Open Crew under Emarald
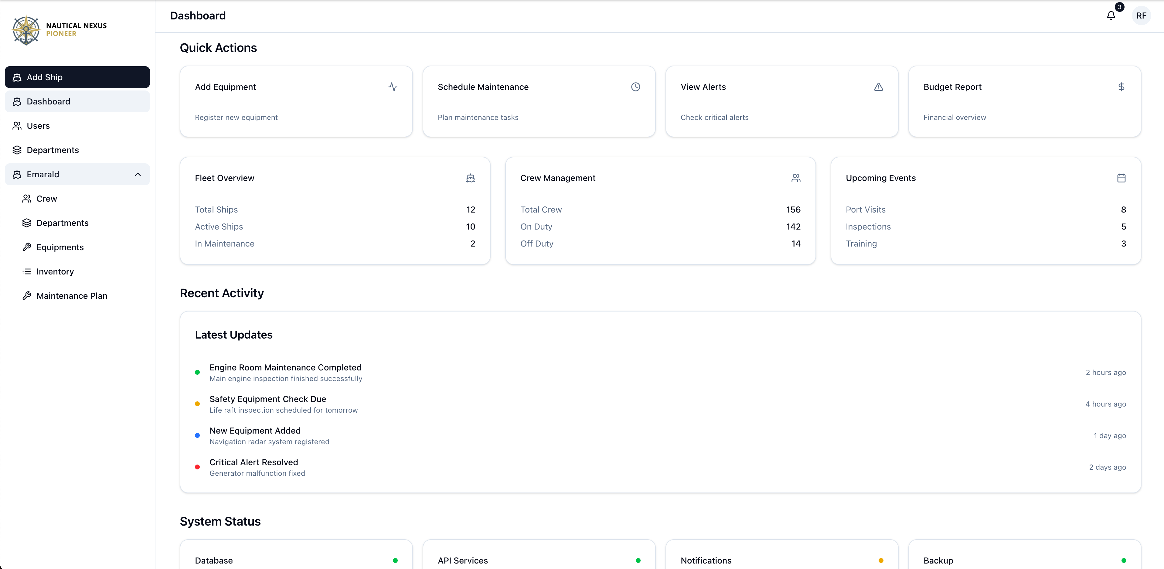 point(46,199)
